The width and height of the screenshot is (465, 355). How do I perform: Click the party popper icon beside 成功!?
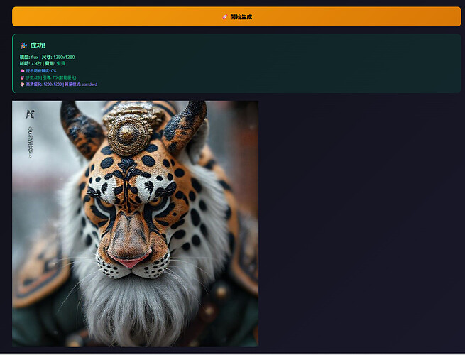pos(23,45)
